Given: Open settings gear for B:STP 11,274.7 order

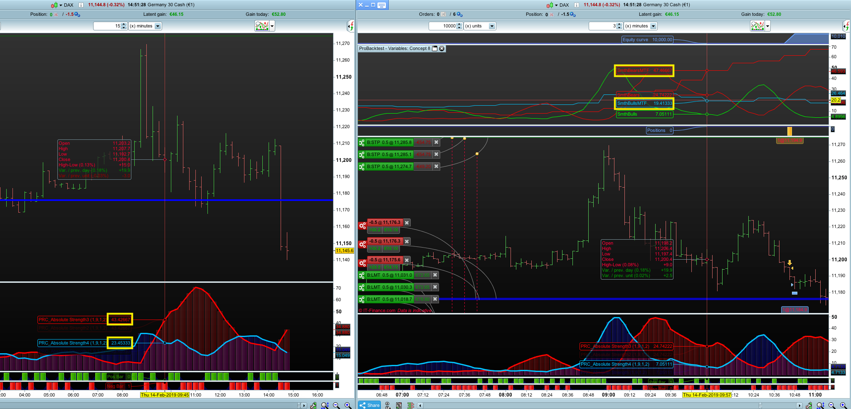Looking at the screenshot, I should [362, 166].
